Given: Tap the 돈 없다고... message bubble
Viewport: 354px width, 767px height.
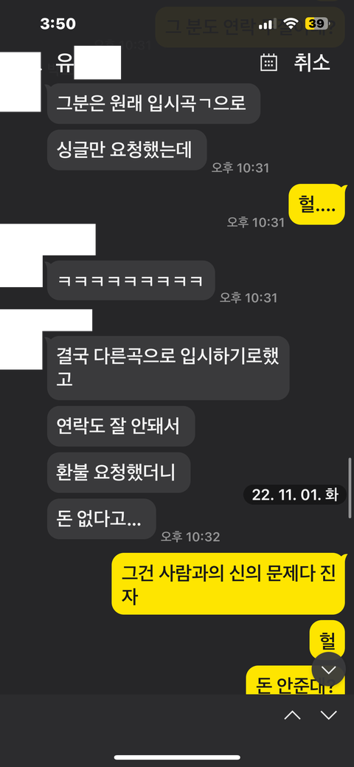Looking at the screenshot, I should click(101, 519).
